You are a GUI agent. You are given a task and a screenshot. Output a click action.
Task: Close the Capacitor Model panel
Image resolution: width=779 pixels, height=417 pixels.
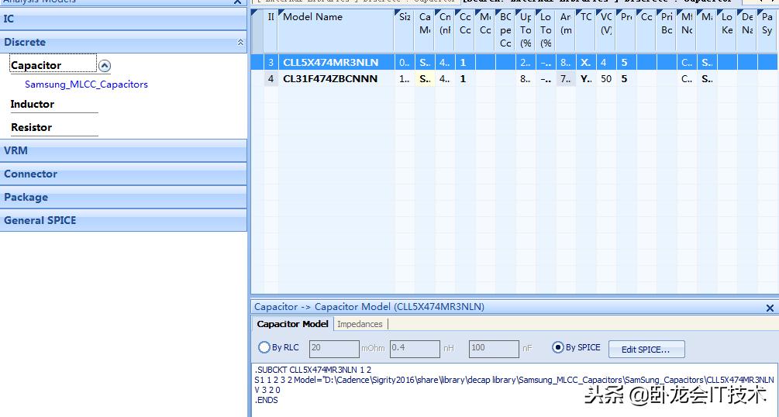770,308
